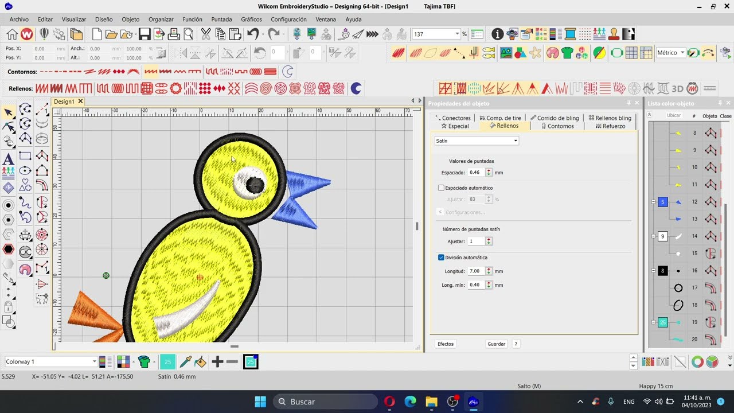
Task: Open the Gráficos menu
Action: click(251, 20)
